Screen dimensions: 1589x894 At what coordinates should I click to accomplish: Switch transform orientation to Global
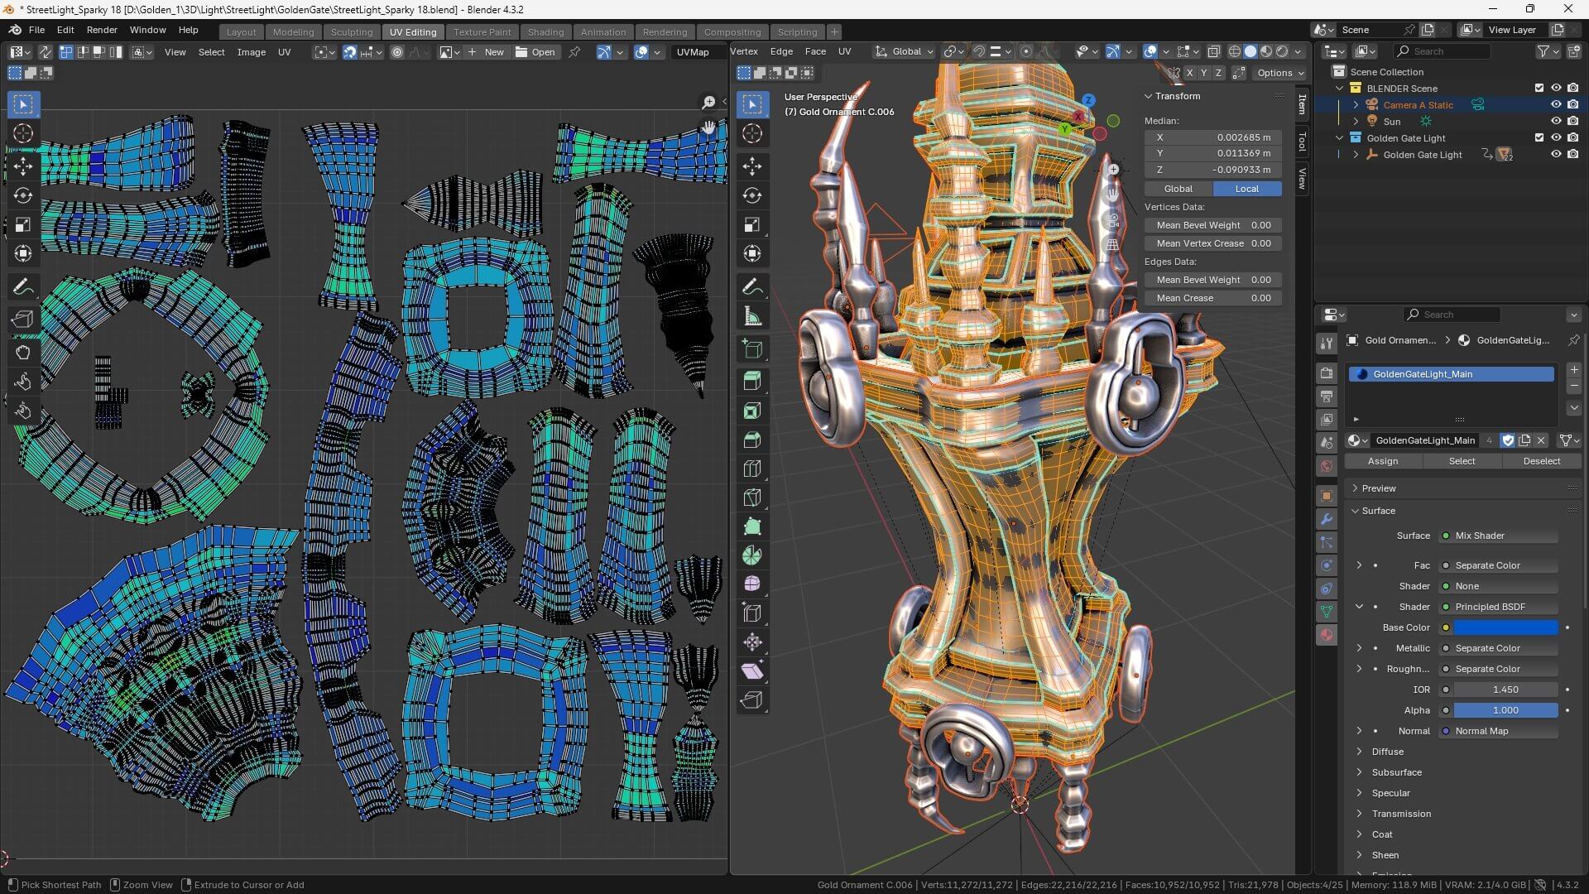[x=1179, y=189]
